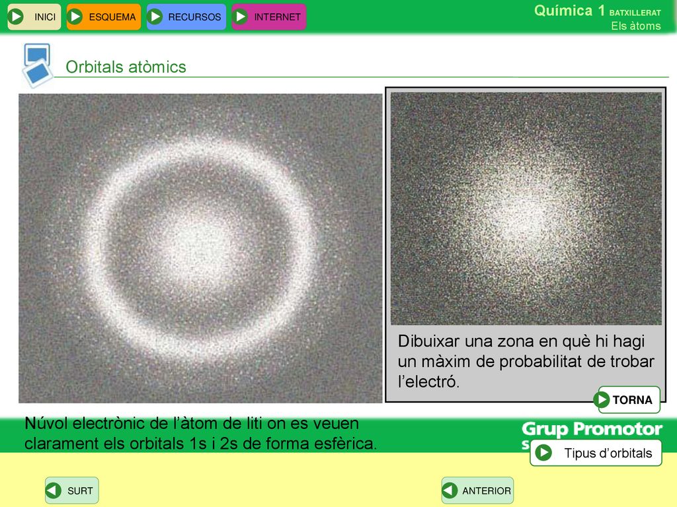Click the text 'Dibuixar una zona en què hi hagi'
The width and height of the screenshot is (677, 507).
click(521, 341)
